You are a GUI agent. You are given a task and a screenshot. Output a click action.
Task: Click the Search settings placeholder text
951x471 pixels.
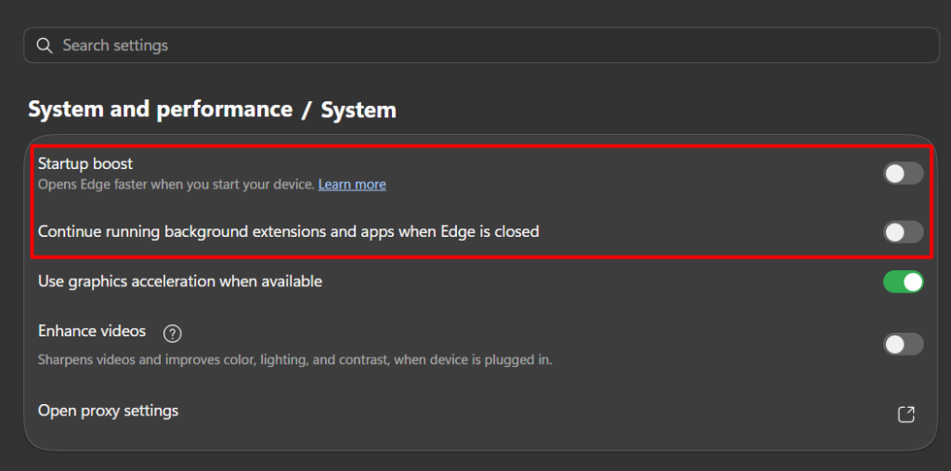point(115,46)
